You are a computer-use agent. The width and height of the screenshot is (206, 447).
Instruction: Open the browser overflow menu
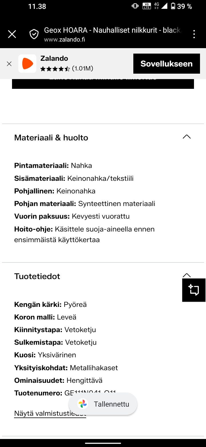pos(194,34)
